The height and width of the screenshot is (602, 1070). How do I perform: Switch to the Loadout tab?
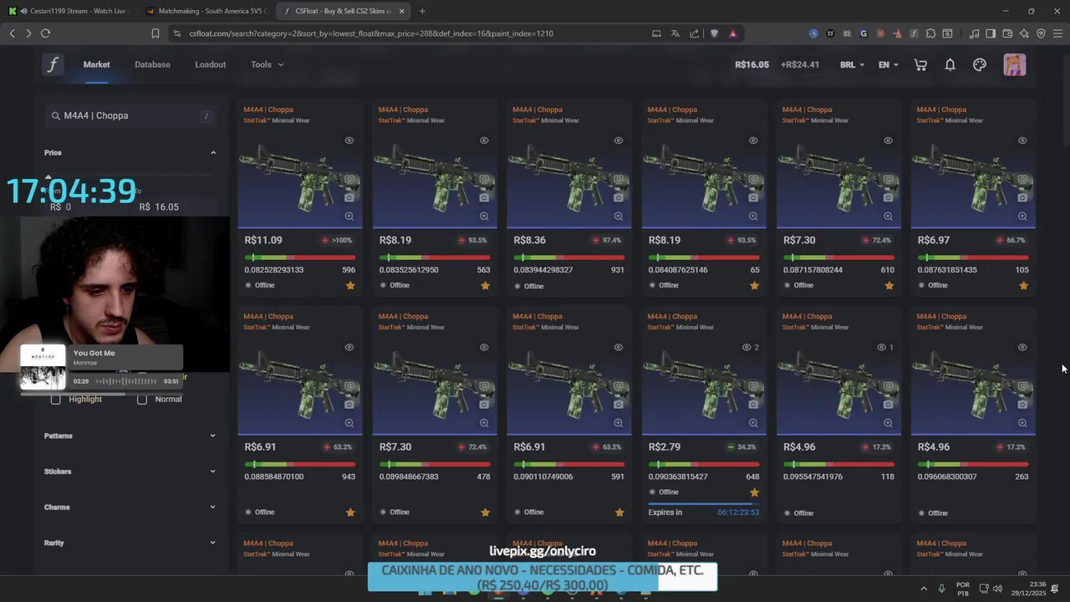point(211,64)
